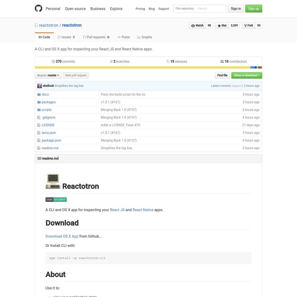Click the New pull request button
This screenshot has width=297, height=297.
tap(76, 75)
